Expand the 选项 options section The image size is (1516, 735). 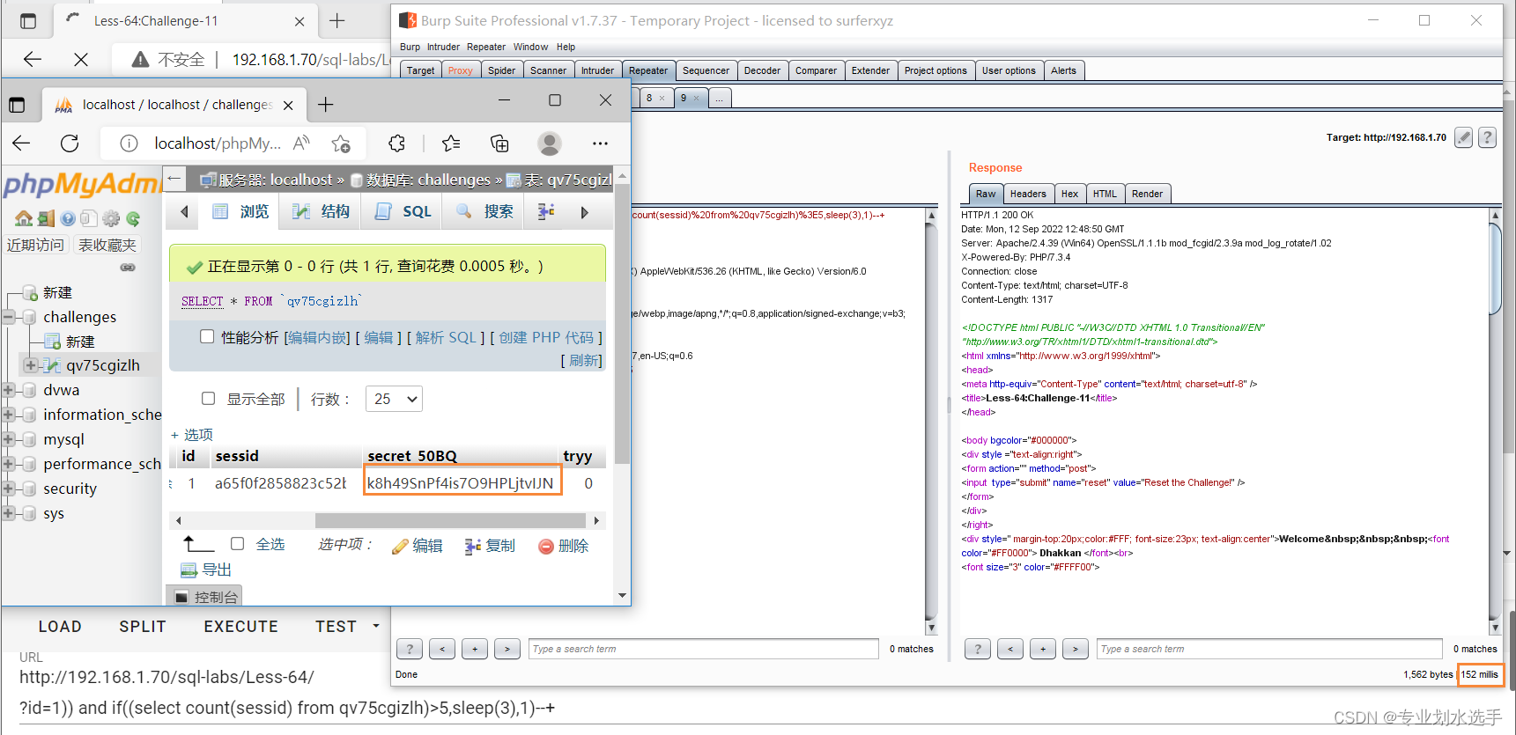pos(192,435)
